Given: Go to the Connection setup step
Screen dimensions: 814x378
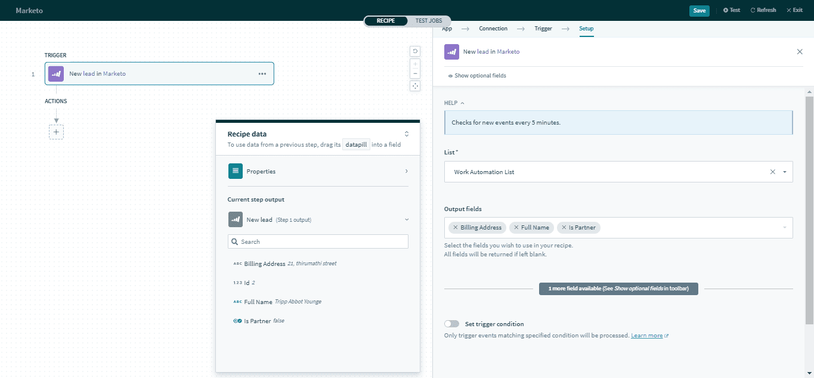Looking at the screenshot, I should pos(493,29).
